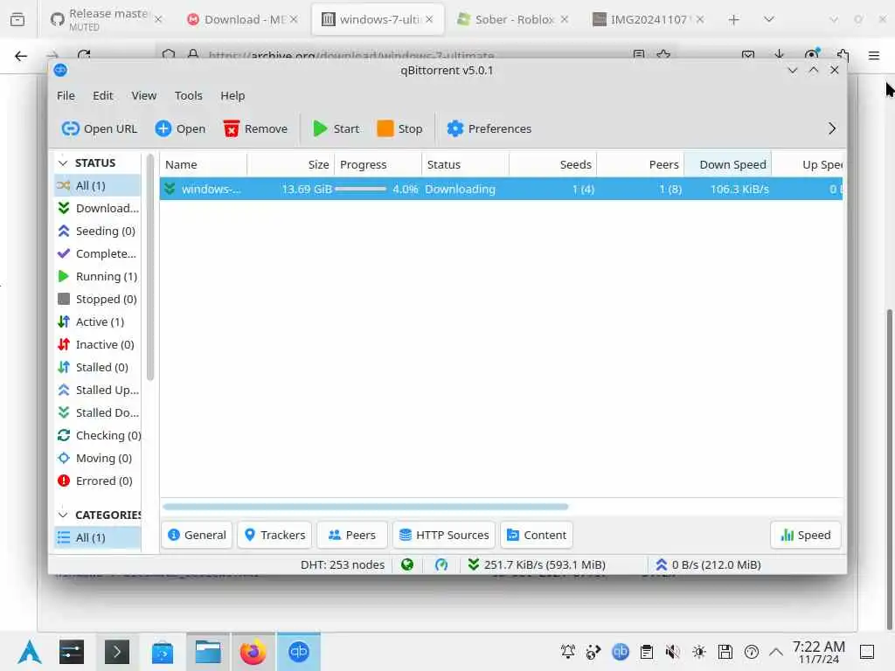Toggle alternative speed limits icon
The height and width of the screenshot is (671, 895).
(x=441, y=565)
